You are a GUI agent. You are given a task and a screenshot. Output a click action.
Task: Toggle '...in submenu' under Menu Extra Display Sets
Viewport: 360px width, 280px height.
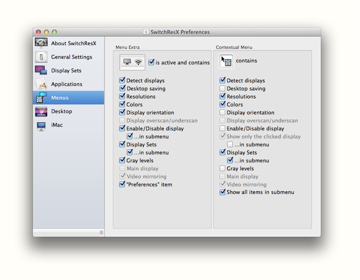pyautogui.click(x=129, y=152)
